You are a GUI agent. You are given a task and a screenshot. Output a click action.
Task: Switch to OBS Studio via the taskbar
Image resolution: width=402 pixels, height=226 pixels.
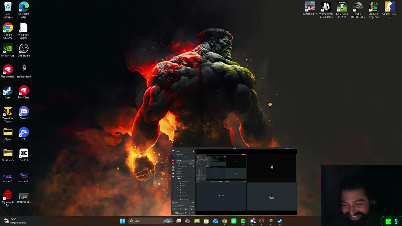point(261,221)
